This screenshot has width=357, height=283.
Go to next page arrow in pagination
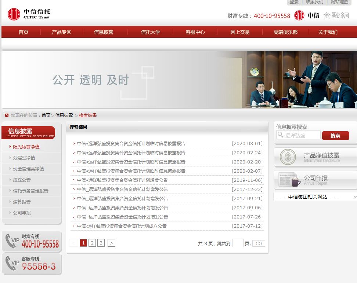pyautogui.click(x=111, y=243)
